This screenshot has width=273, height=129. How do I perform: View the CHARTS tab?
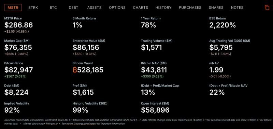coord(141,7)
